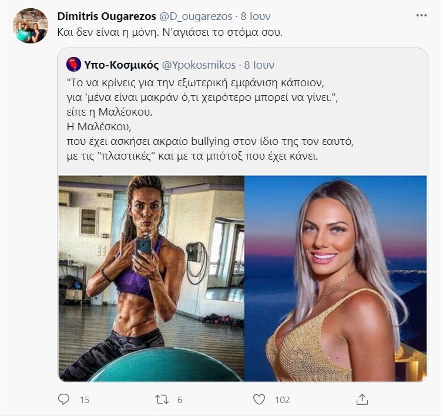Click the 15 replies count
Image resolution: width=443 pixels, height=416 pixels.
coord(85,400)
